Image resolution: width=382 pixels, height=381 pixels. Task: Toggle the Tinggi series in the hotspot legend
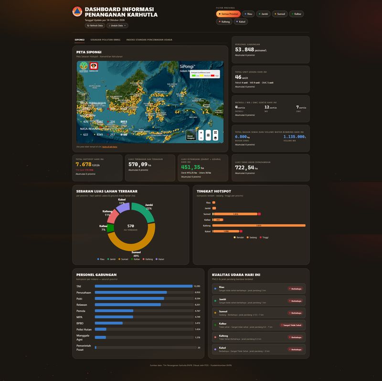tap(264, 237)
